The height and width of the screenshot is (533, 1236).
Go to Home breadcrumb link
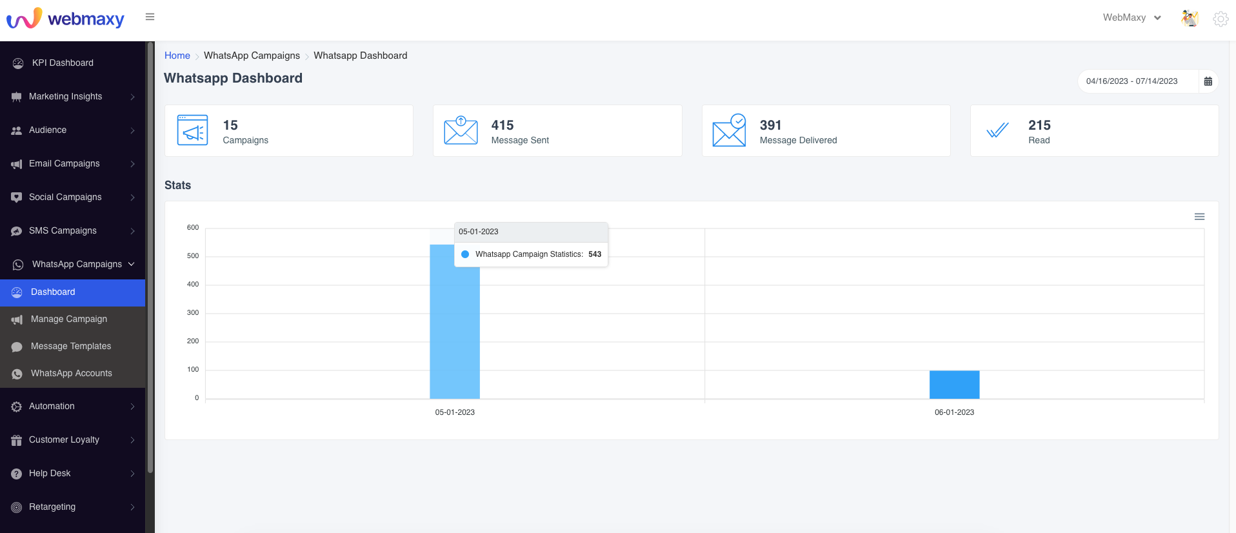177,55
